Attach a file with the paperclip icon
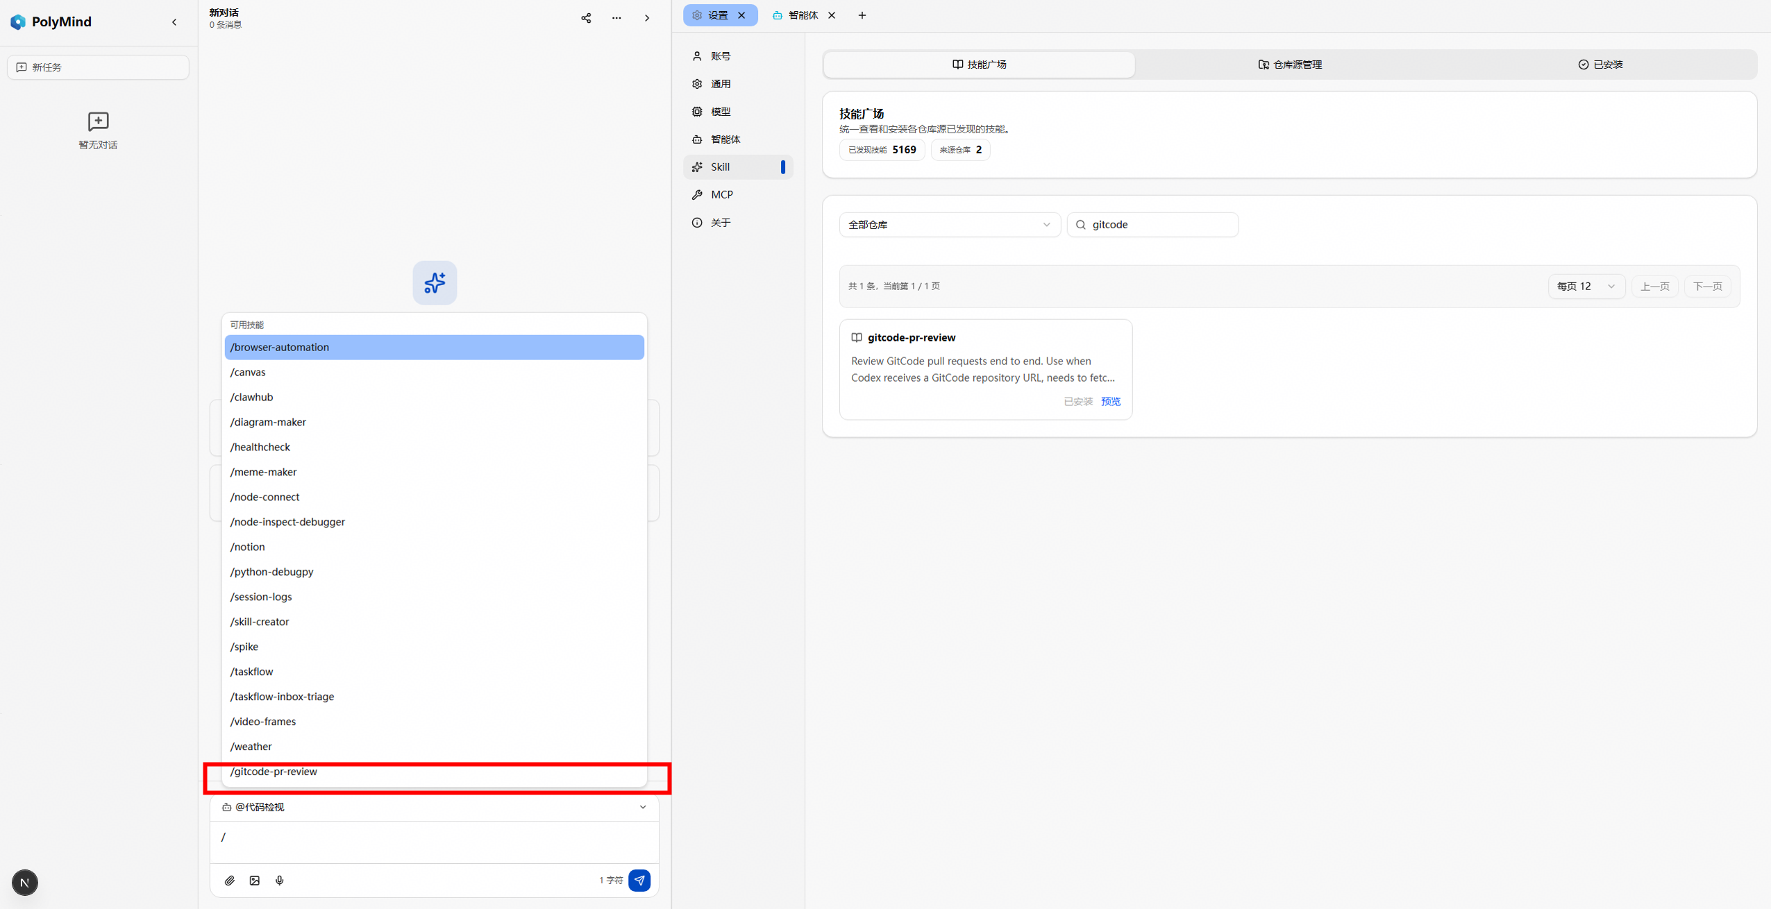 [230, 880]
